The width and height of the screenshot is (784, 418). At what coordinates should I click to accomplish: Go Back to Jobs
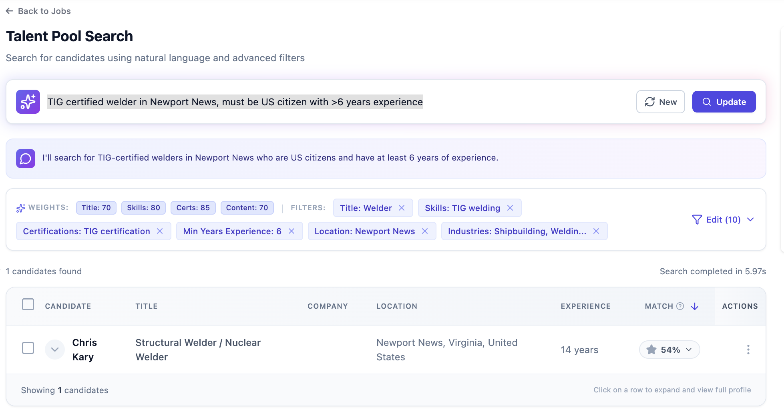point(38,11)
